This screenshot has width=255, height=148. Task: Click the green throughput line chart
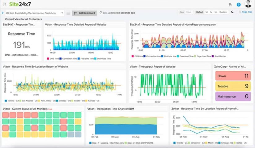click(171, 86)
